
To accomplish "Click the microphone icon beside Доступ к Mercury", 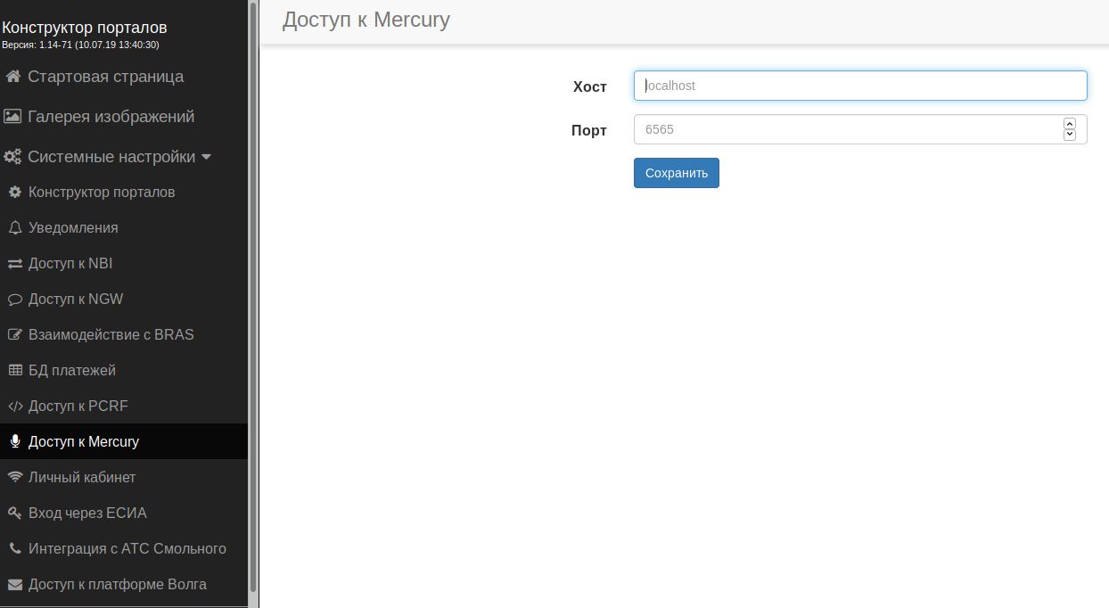I will point(14,442).
